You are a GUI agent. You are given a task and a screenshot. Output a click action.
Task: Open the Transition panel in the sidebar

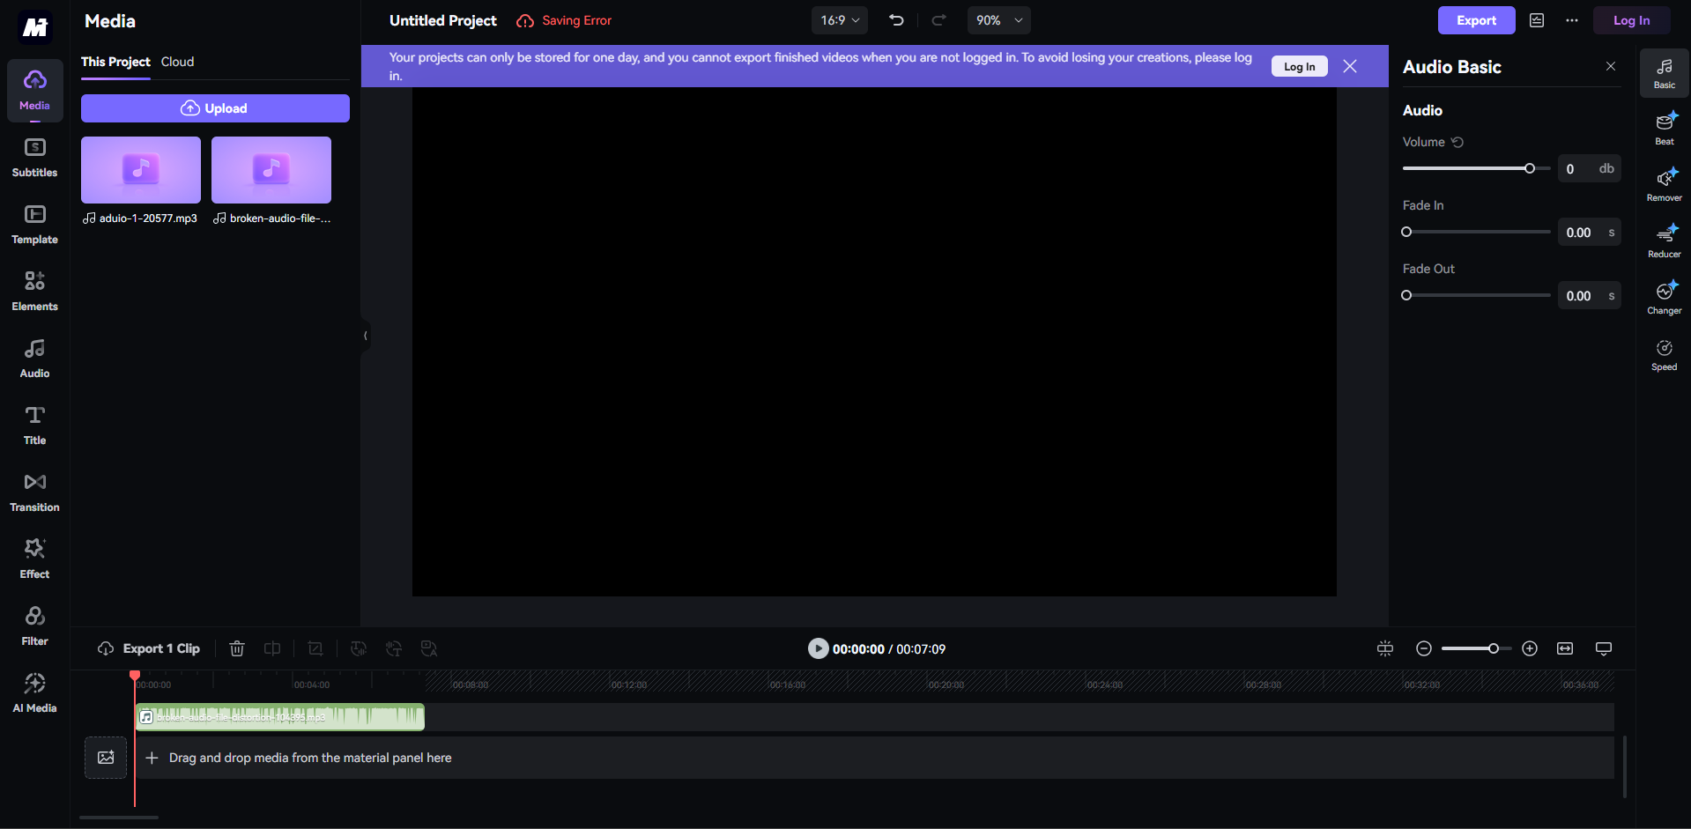(x=34, y=493)
